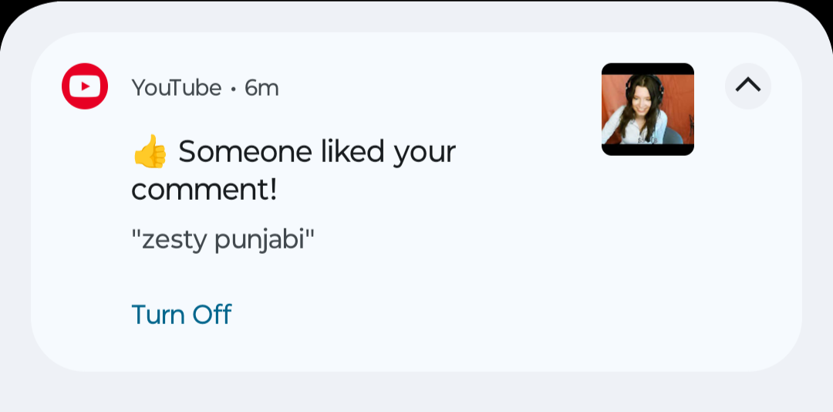Screen dimensions: 833x412
Task: Click the word "Off" in Turn Off
Action: 211,315
